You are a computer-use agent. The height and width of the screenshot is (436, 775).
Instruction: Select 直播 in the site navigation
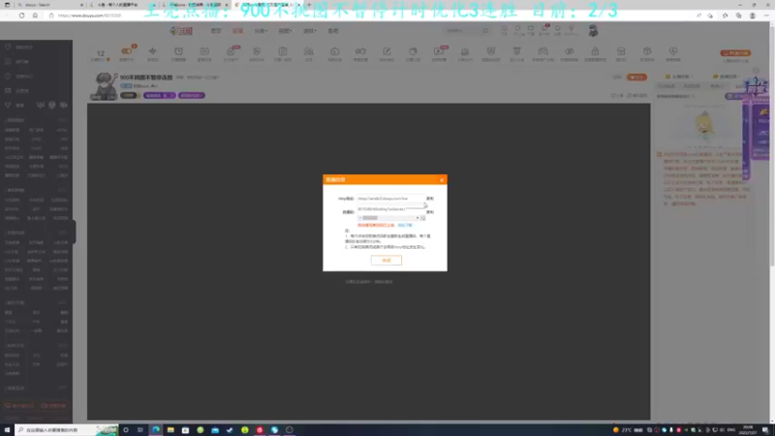click(x=237, y=31)
